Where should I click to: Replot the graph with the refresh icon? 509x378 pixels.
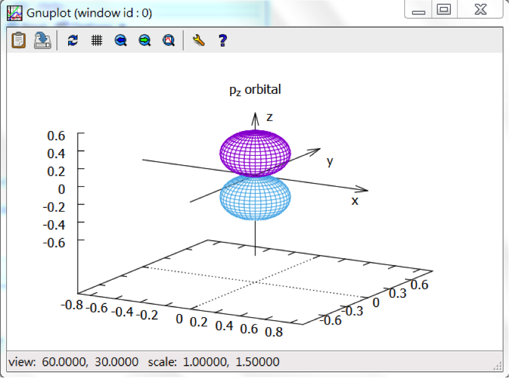pos(73,41)
